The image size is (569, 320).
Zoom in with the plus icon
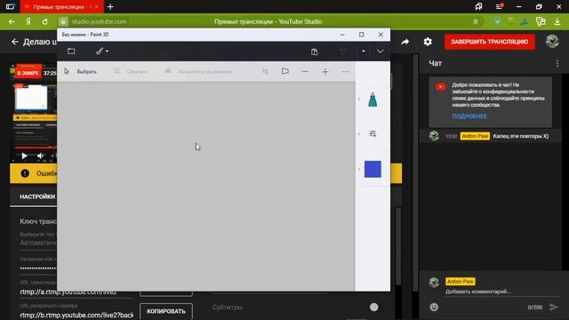(x=325, y=72)
